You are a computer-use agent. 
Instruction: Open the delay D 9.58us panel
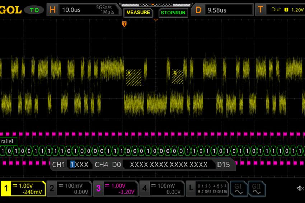222,10
